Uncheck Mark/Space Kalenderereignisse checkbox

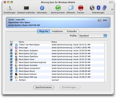coord(11,62)
